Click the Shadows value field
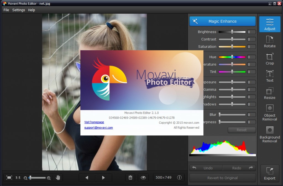 click(251, 104)
